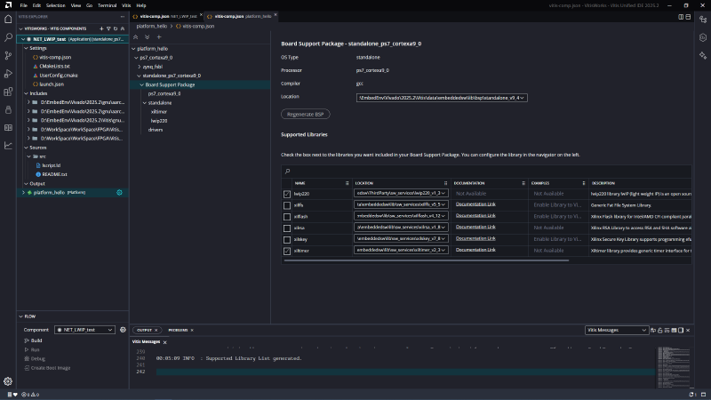Click the refresh icon in the Vitis Components header
Screen dimensions: 711x400
pos(116,28)
